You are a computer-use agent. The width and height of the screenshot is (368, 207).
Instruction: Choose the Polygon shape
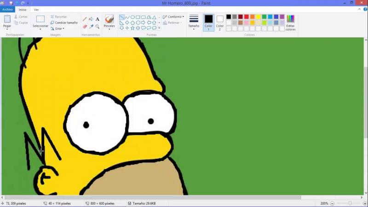coord(149,17)
